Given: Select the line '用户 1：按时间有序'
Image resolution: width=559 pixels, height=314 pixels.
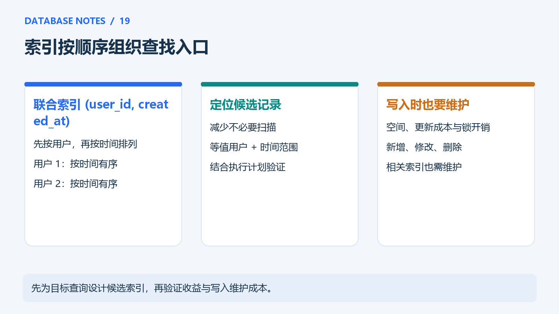Looking at the screenshot, I should point(75,164).
